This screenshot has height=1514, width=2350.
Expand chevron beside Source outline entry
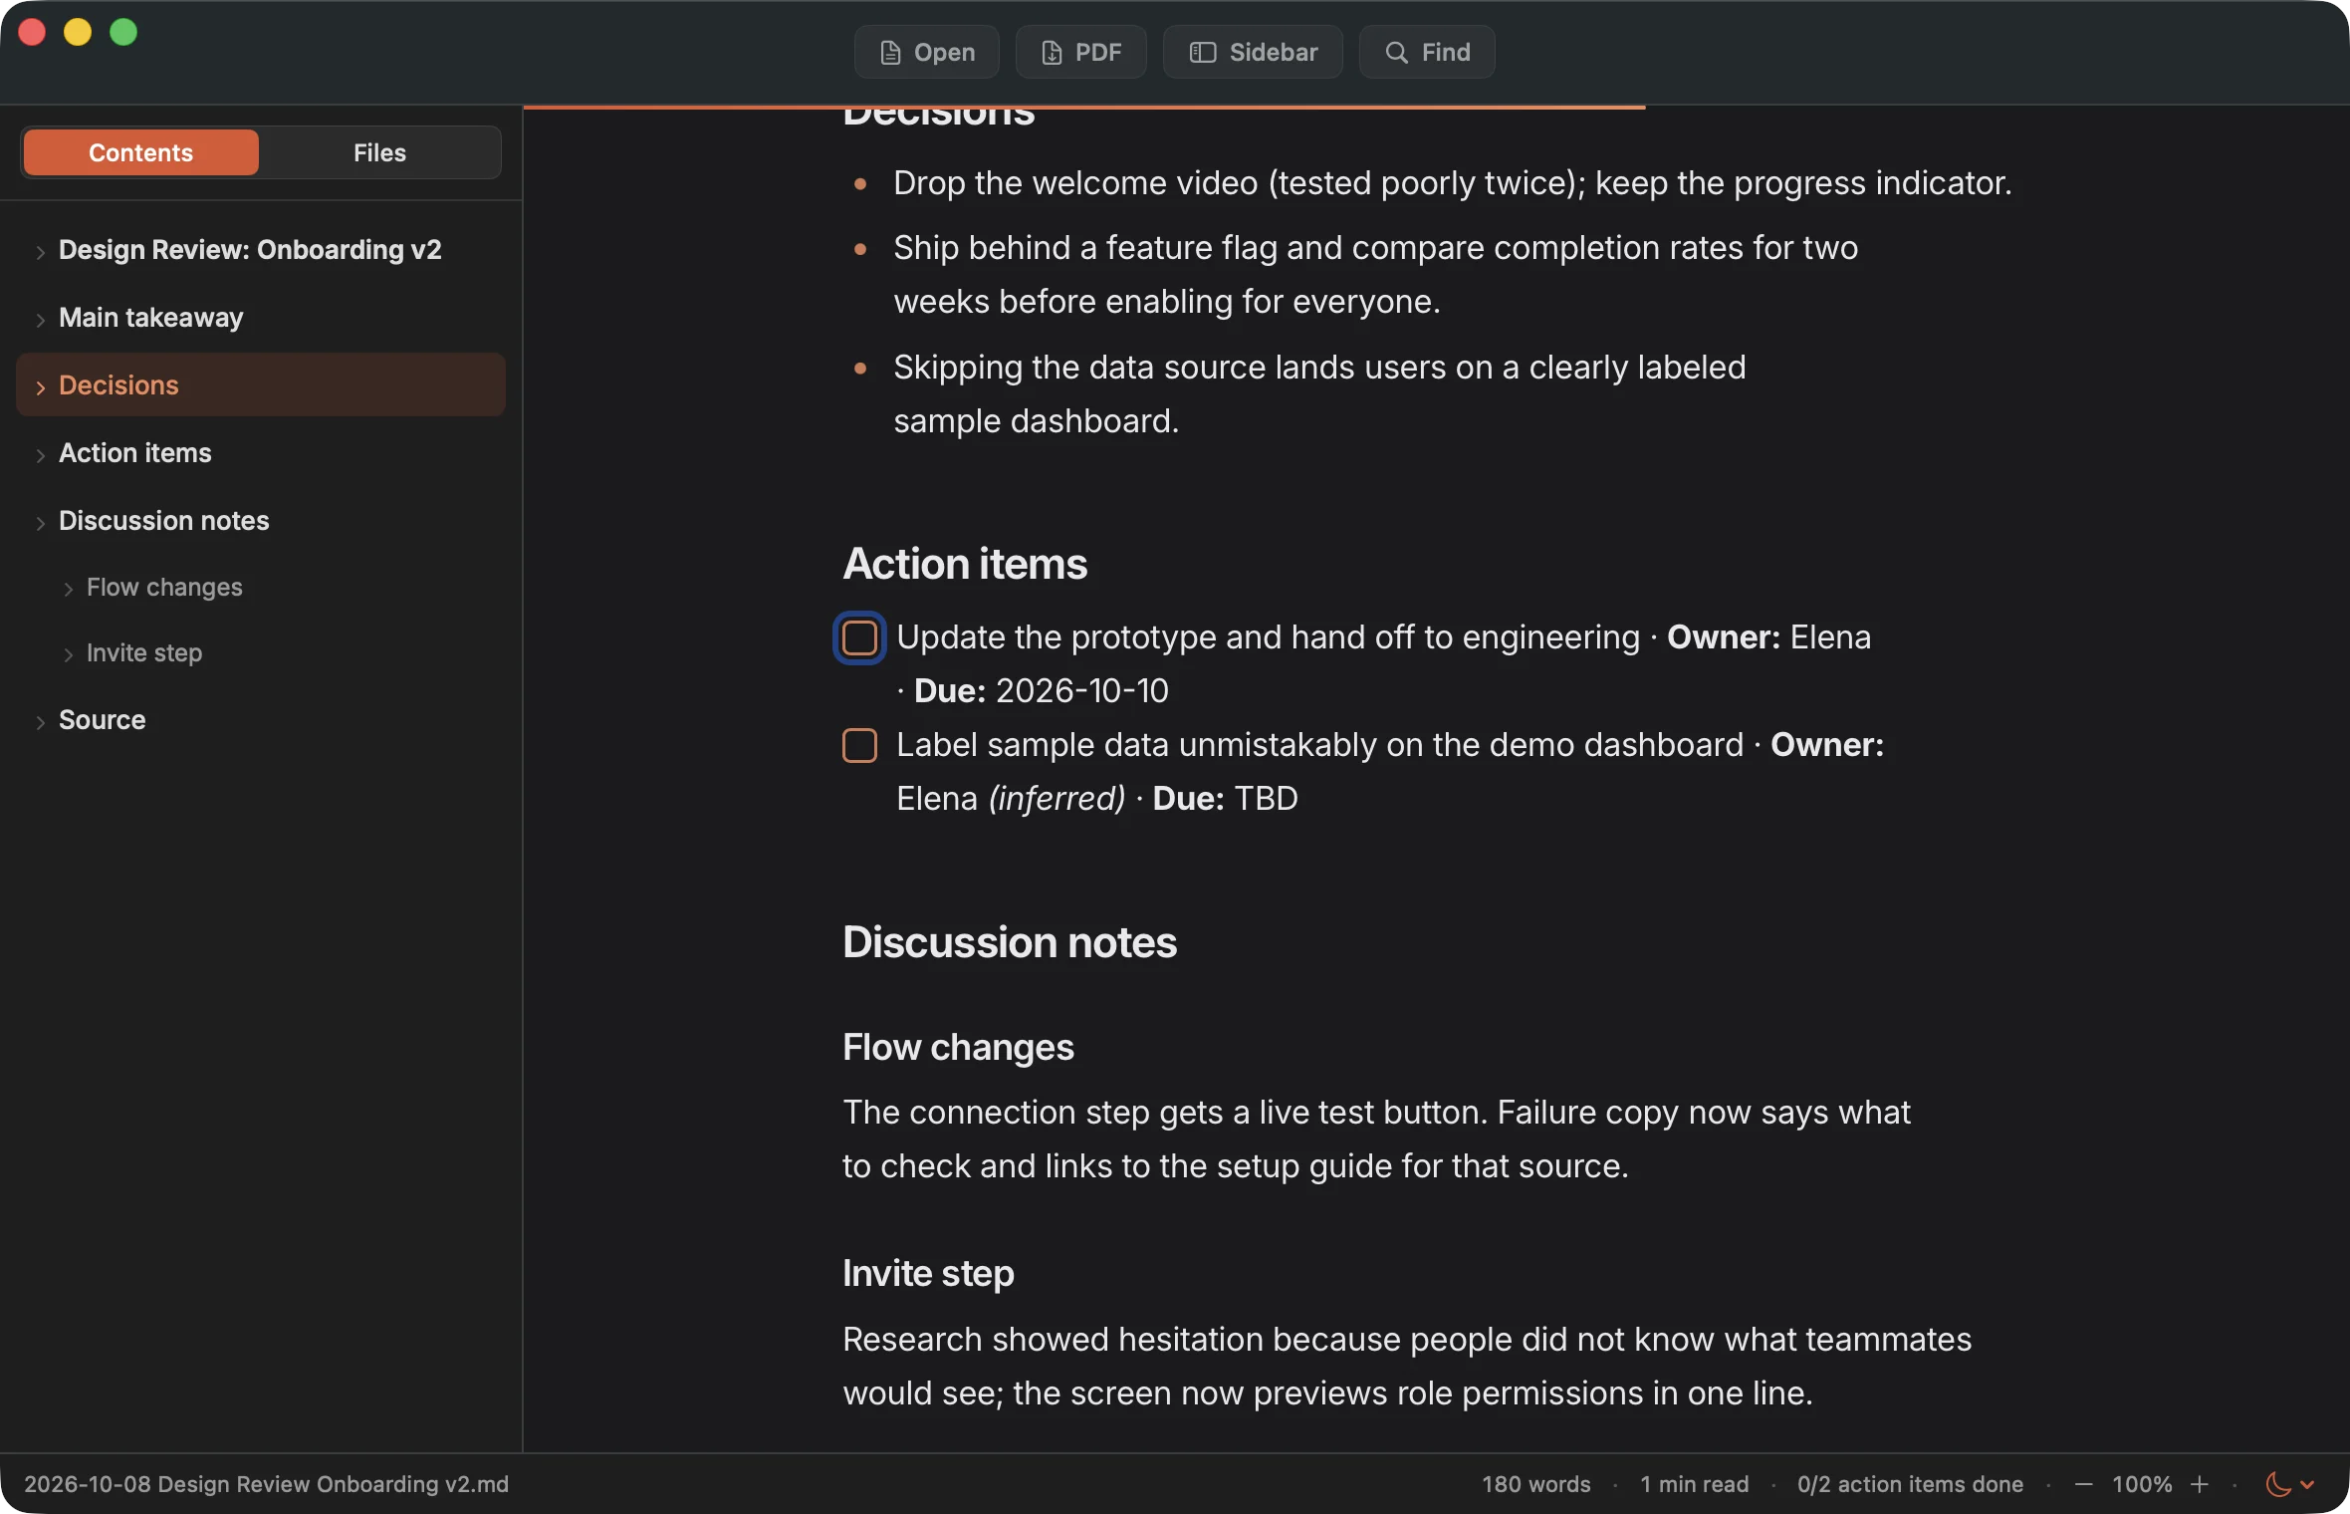point(40,721)
